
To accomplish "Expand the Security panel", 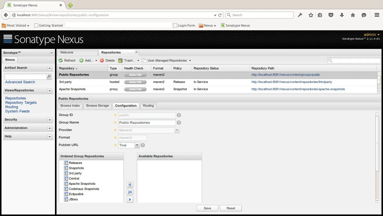I will (x=50, y=120).
